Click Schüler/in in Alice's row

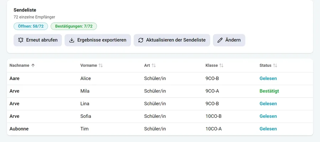(155, 78)
